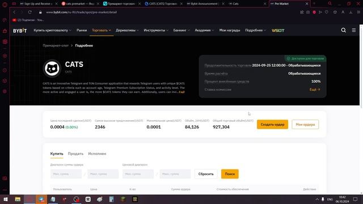The width and height of the screenshot is (363, 204).
Task: Click the total volume value 927,304
Action: [221, 127]
